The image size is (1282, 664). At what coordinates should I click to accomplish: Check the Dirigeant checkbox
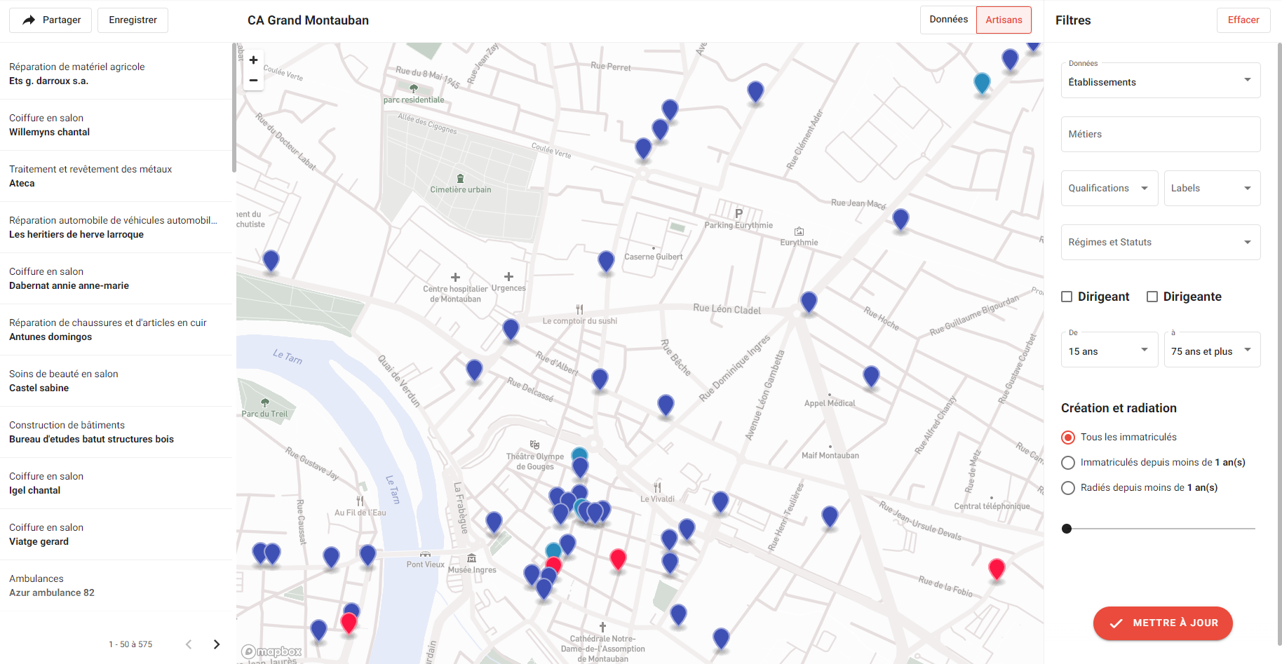click(x=1067, y=297)
